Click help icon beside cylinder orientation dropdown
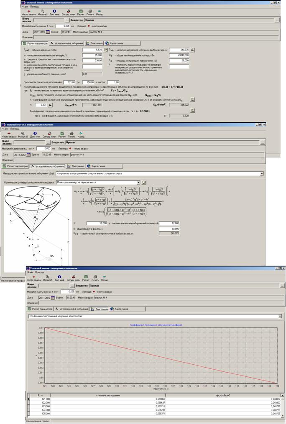This screenshot has height=424, width=286. [x=144, y=183]
